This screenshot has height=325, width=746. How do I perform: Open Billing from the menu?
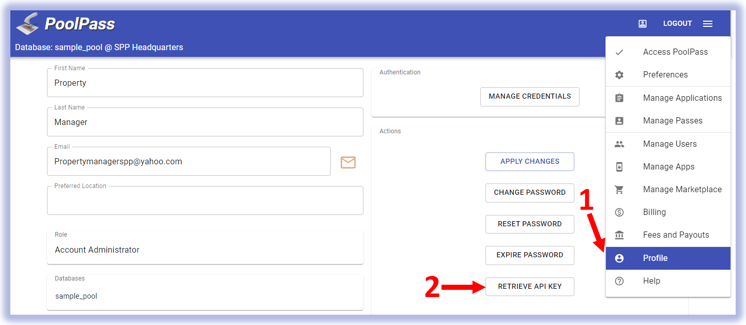click(x=668, y=212)
